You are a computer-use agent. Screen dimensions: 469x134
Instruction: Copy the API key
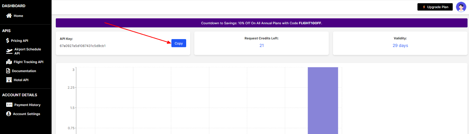(x=179, y=43)
